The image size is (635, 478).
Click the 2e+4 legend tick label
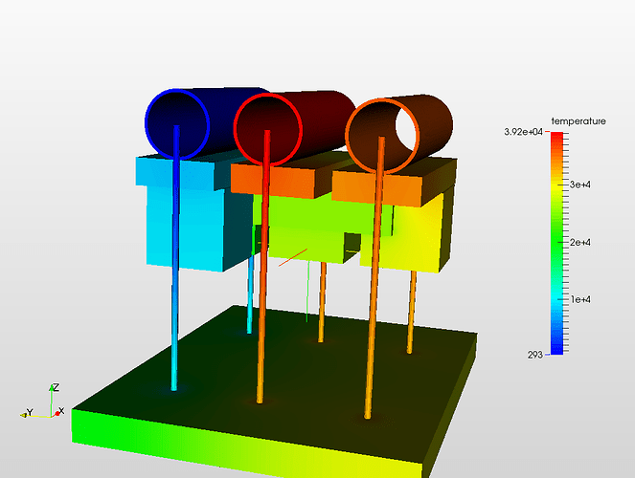(x=579, y=243)
